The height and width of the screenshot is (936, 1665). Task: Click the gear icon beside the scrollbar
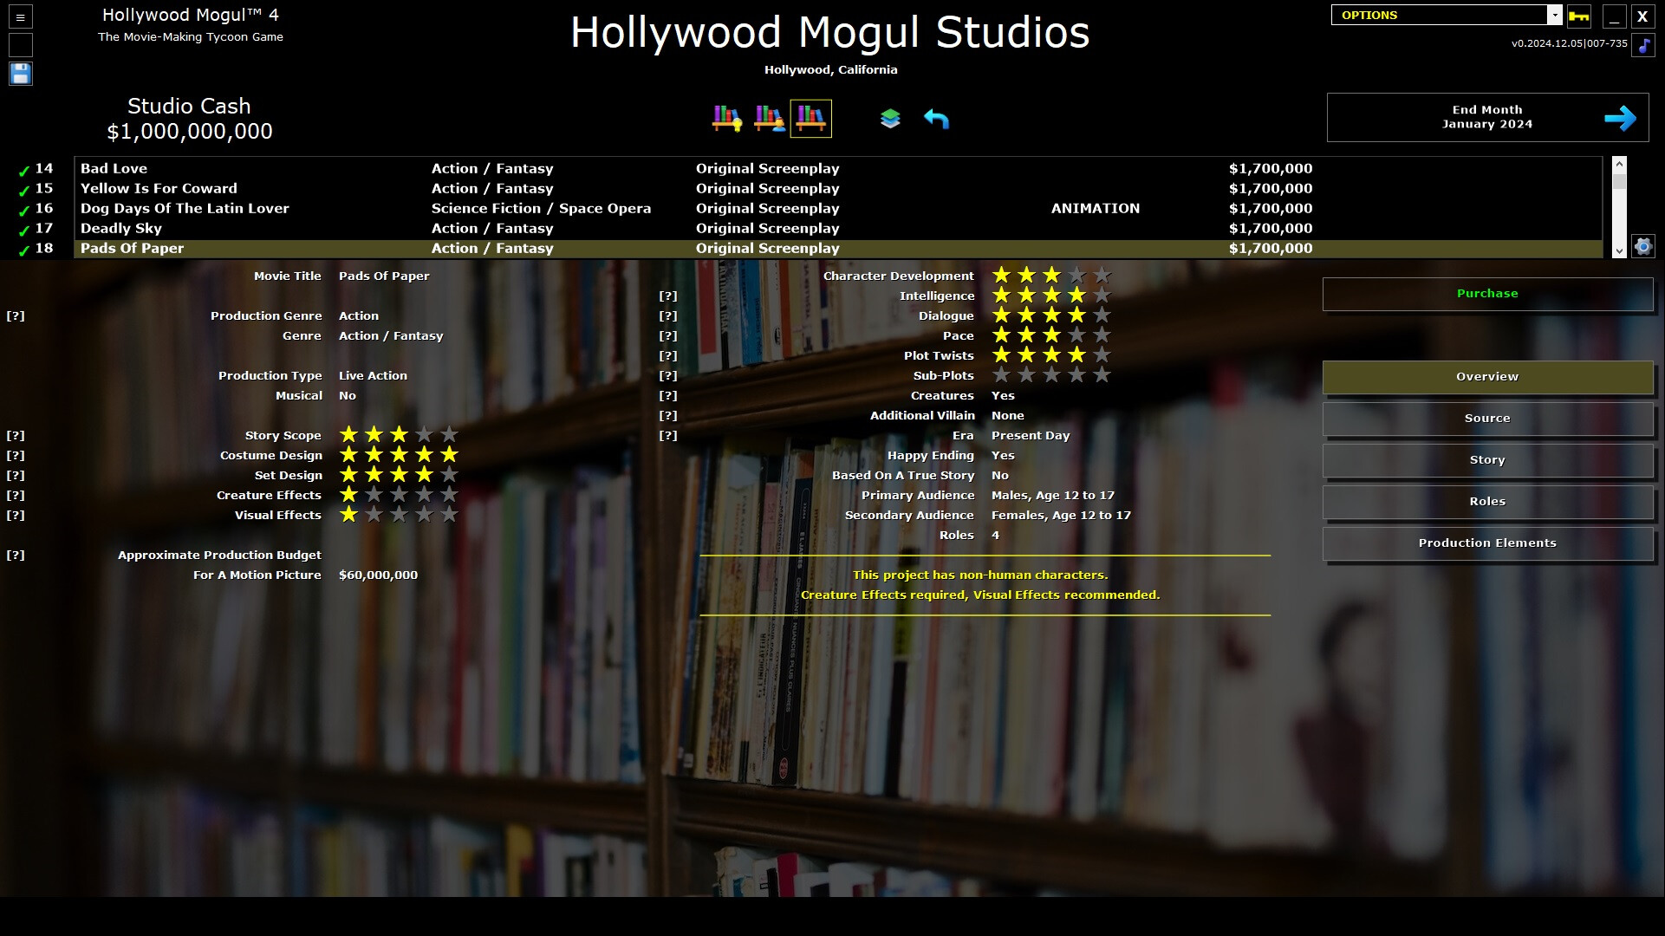1641,245
